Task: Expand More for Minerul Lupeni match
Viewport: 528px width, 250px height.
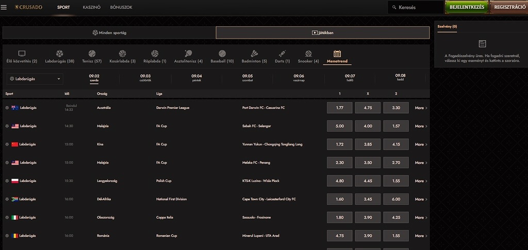Action: click(x=421, y=236)
